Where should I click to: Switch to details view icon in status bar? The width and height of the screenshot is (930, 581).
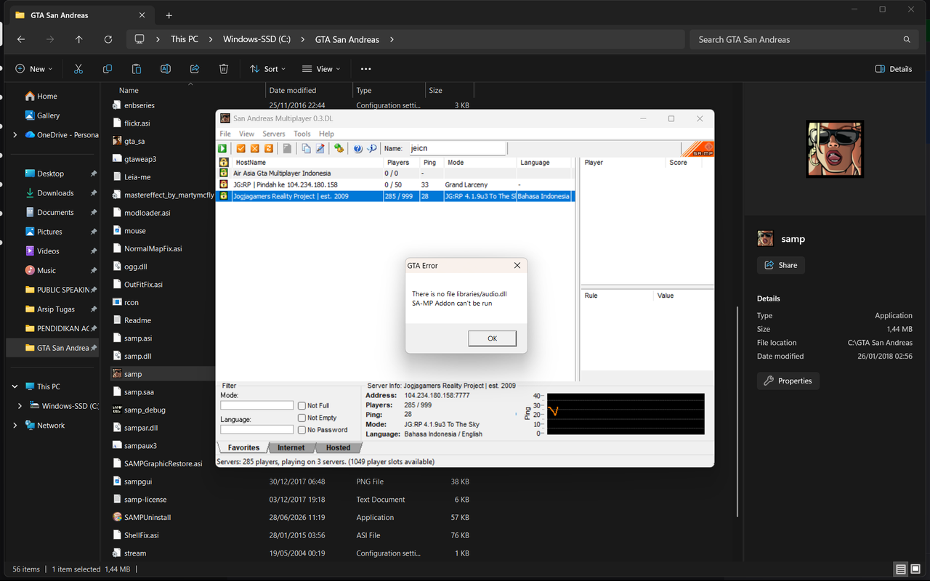tap(901, 569)
